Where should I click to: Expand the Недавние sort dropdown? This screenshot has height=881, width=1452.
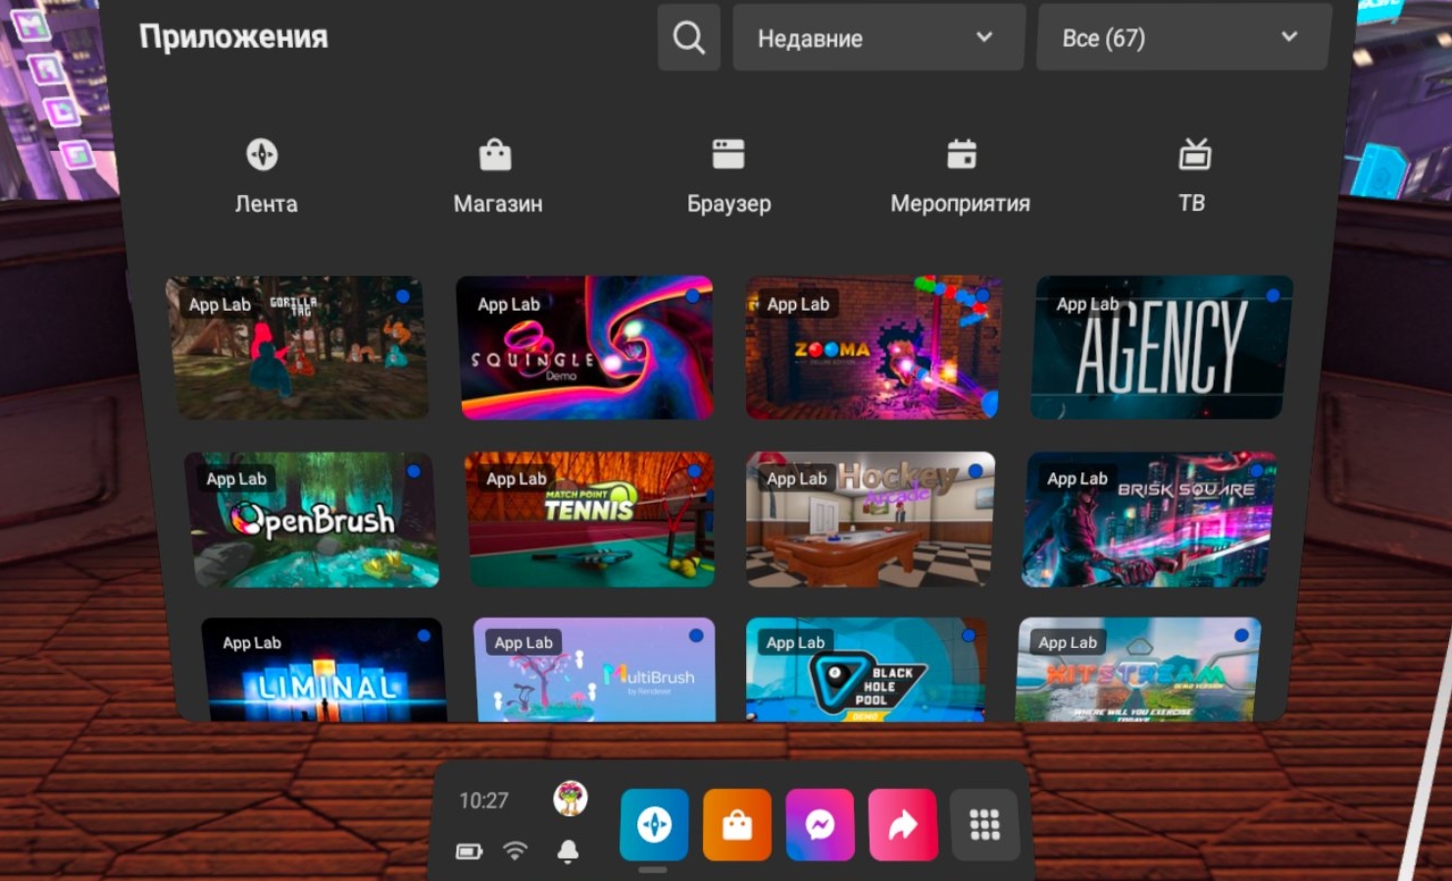point(878,37)
